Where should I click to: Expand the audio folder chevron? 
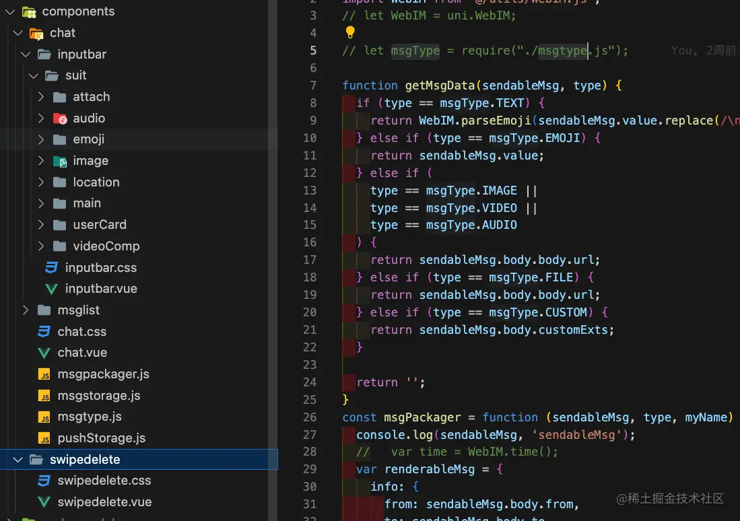[x=41, y=118]
